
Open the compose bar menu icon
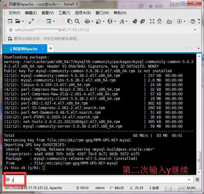pyautogui.click(x=197, y=180)
